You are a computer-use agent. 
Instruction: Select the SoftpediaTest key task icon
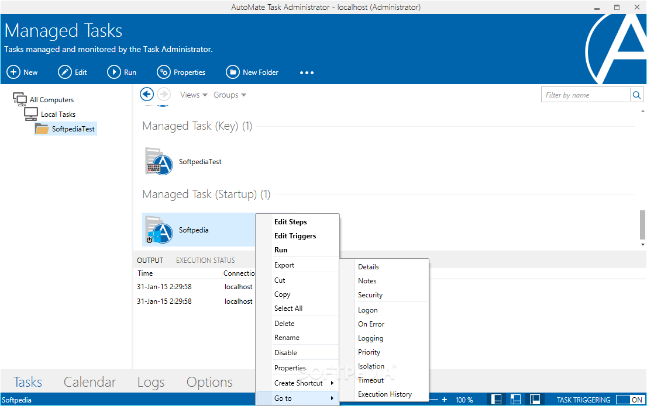tap(159, 162)
